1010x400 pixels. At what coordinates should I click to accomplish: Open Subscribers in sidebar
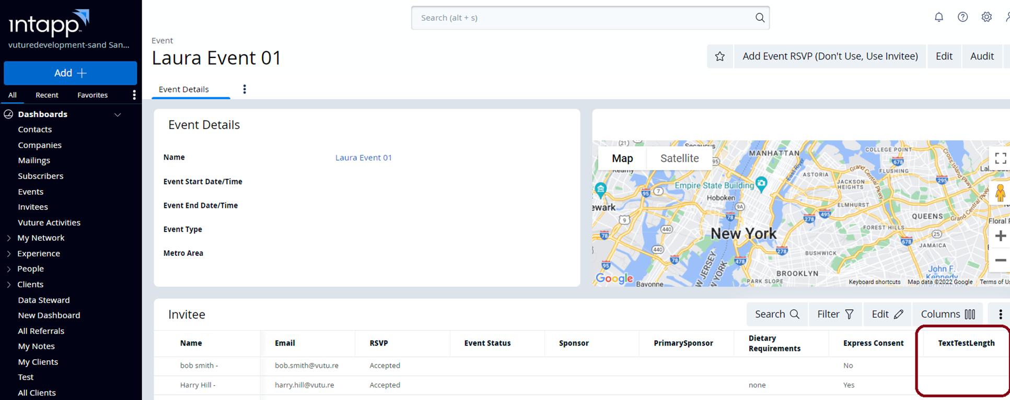click(x=41, y=176)
